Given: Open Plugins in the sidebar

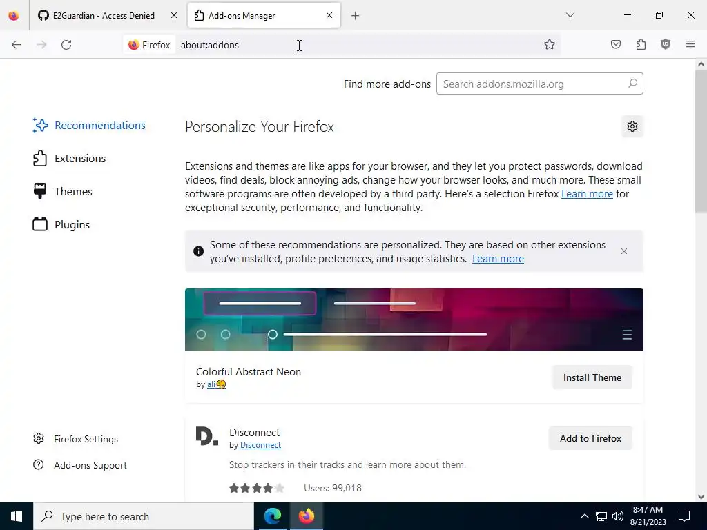Looking at the screenshot, I should point(61,224).
